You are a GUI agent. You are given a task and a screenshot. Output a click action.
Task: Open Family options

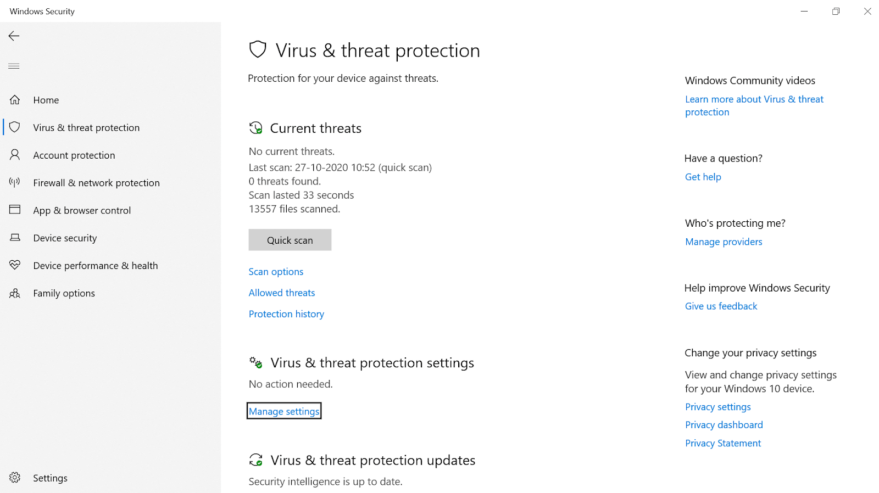(64, 293)
